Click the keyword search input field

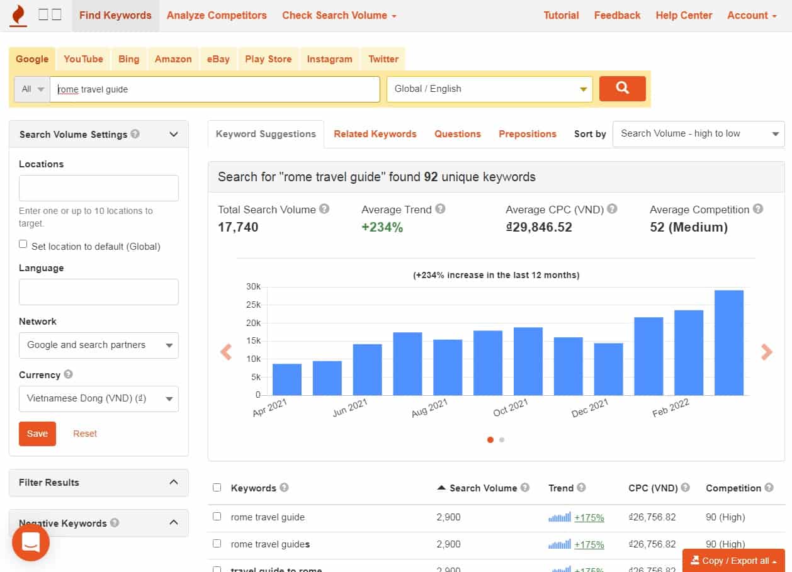[215, 89]
